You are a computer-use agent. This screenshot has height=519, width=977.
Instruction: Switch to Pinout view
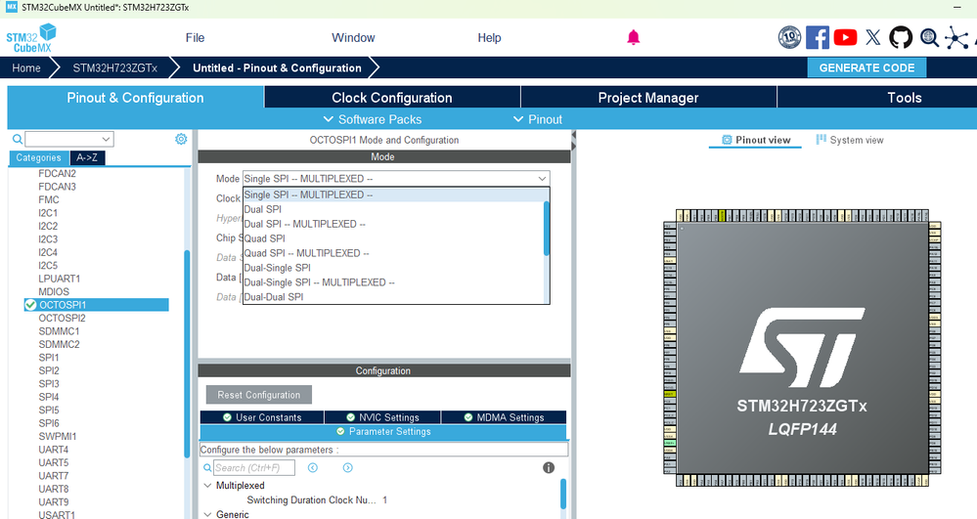coord(756,140)
